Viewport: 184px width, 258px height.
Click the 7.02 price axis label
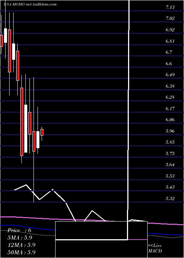(170, 18)
